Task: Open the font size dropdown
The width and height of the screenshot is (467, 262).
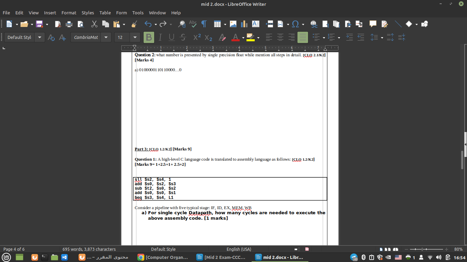Action: tap(135, 37)
